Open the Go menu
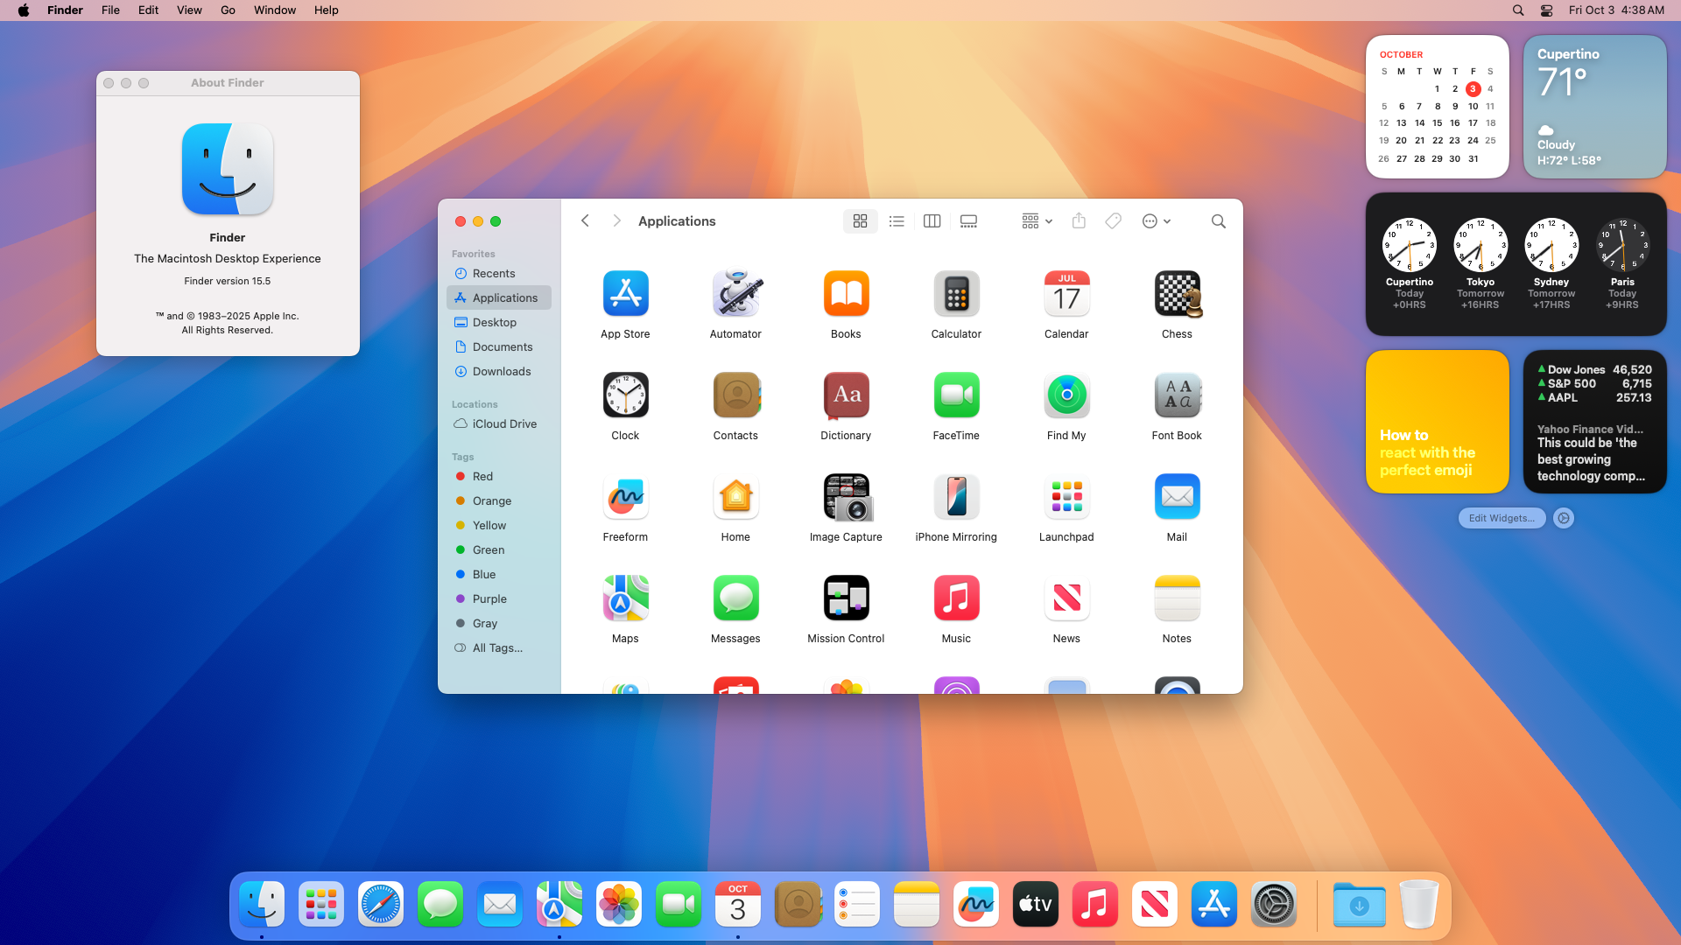The width and height of the screenshot is (1681, 945). coord(227,10)
